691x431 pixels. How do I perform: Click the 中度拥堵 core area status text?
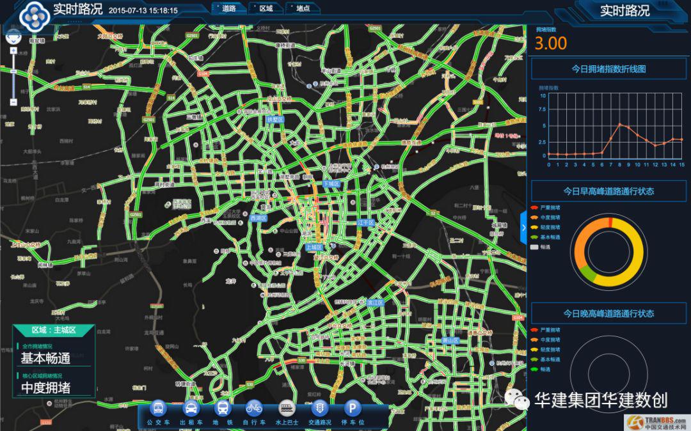point(45,388)
